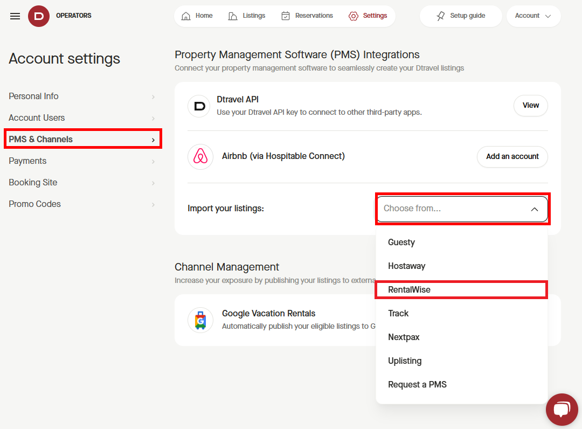Pick Nextpax from the dropdown
582x429 pixels.
click(x=462, y=337)
